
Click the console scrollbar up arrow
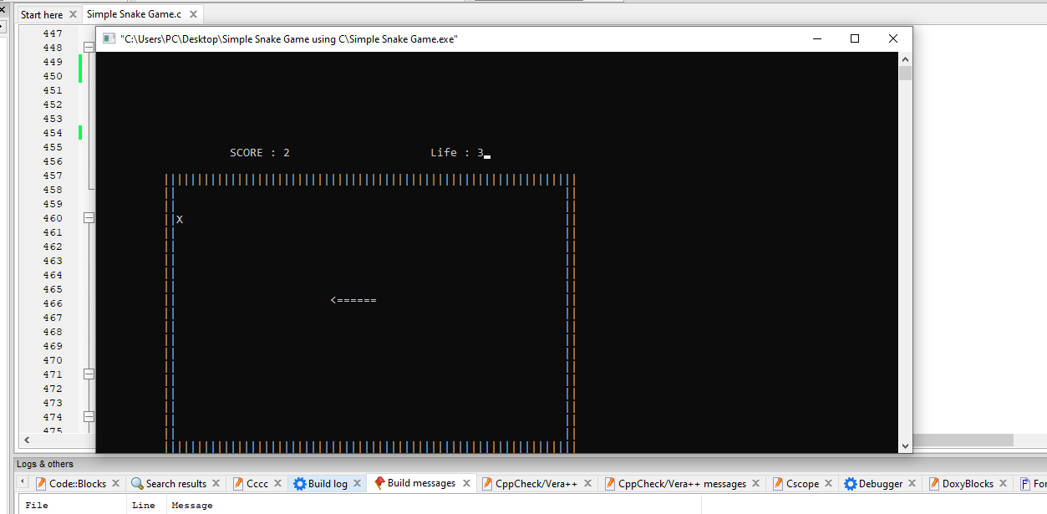(x=904, y=59)
